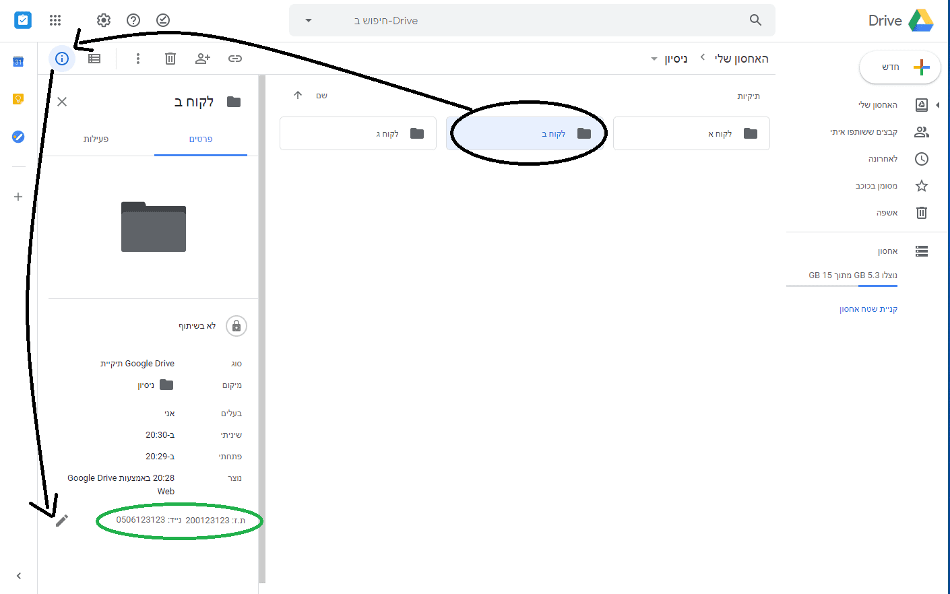
Task: Click the תיקיות folders section heading
Action: tap(749, 96)
